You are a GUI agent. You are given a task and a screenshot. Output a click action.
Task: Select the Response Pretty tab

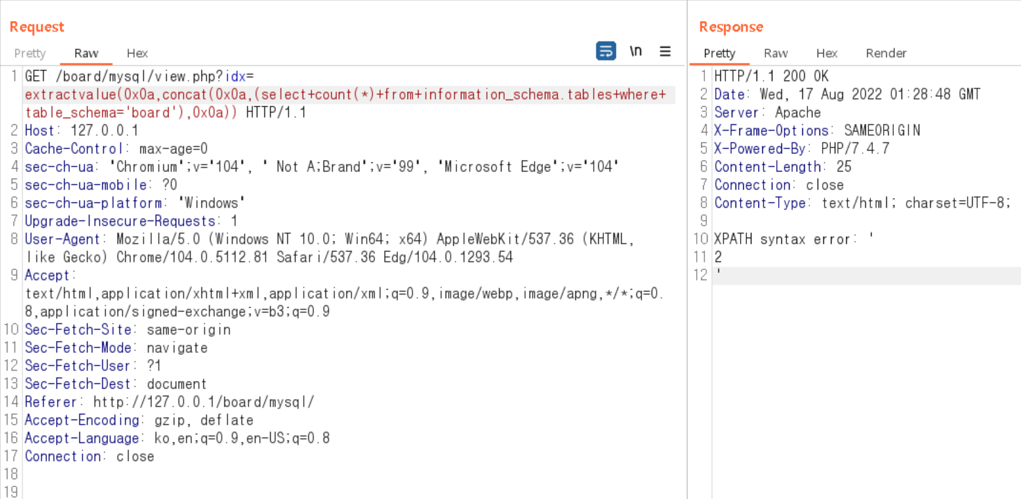[719, 53]
